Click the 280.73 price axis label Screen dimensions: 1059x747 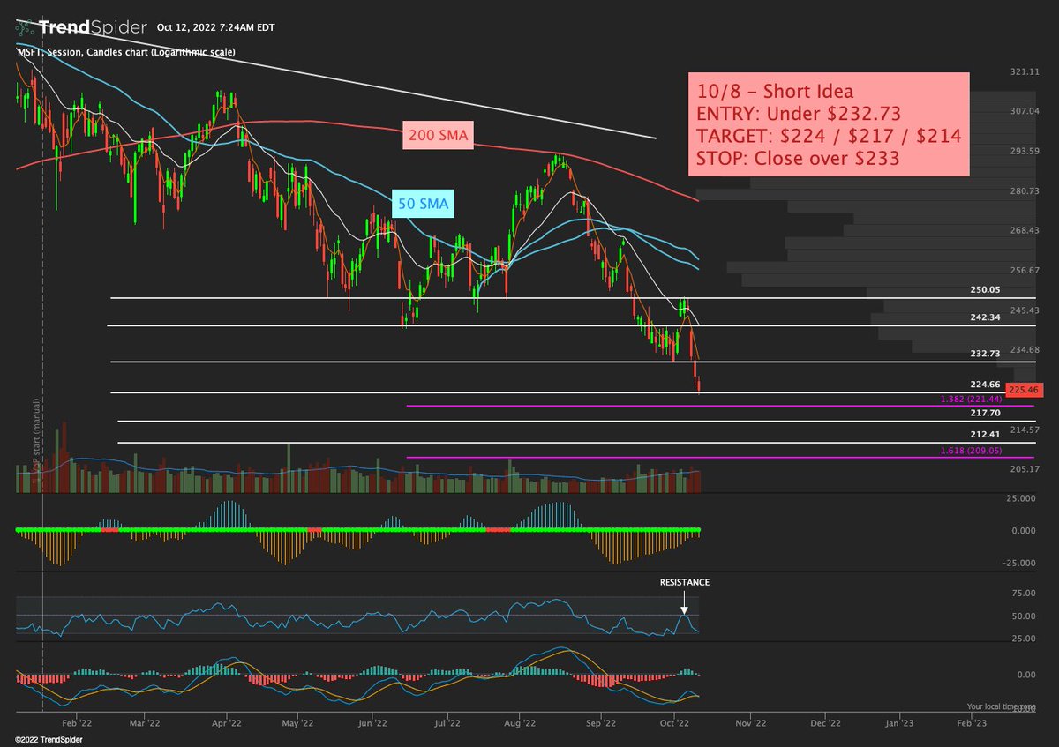point(1023,190)
